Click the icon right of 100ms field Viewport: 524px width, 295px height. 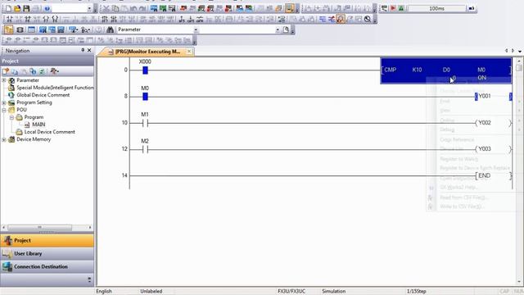472,8
